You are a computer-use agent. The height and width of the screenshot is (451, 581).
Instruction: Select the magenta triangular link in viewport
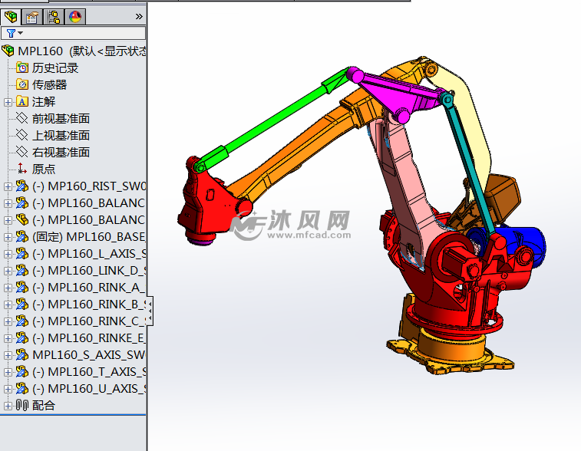point(398,94)
